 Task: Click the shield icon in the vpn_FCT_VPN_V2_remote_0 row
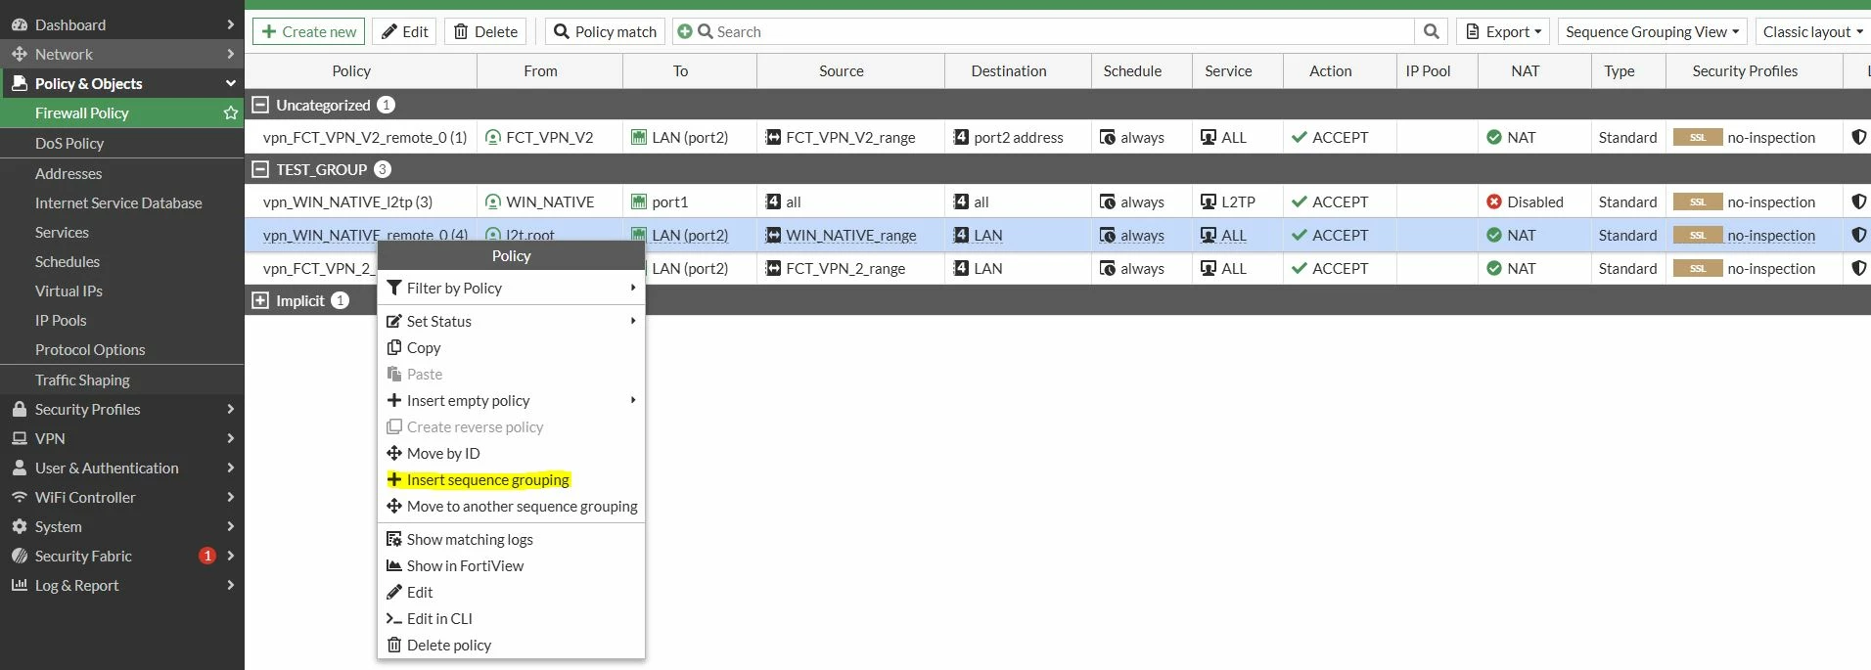click(x=1858, y=137)
